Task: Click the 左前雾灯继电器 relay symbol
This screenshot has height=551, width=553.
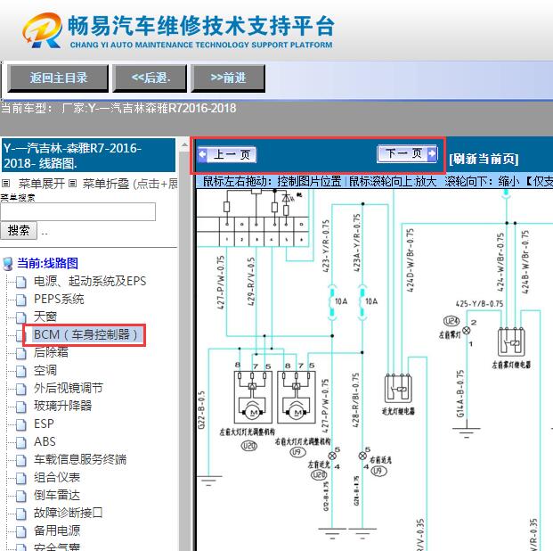Action: pyautogui.click(x=511, y=342)
